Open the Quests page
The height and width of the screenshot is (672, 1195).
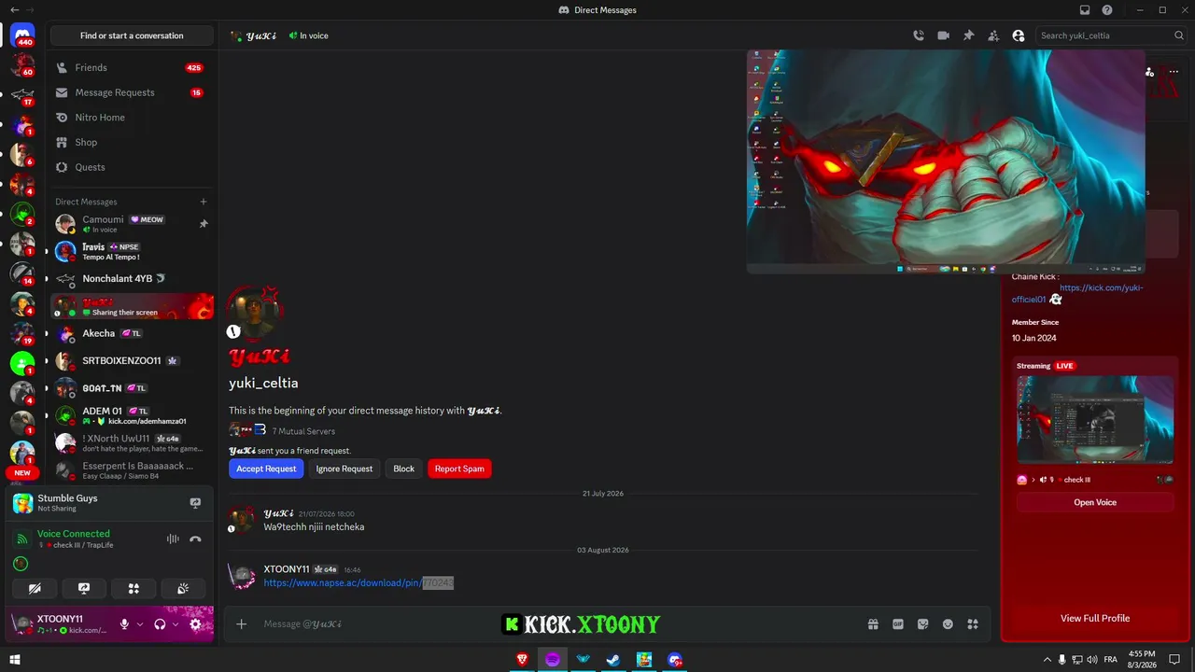(132, 167)
